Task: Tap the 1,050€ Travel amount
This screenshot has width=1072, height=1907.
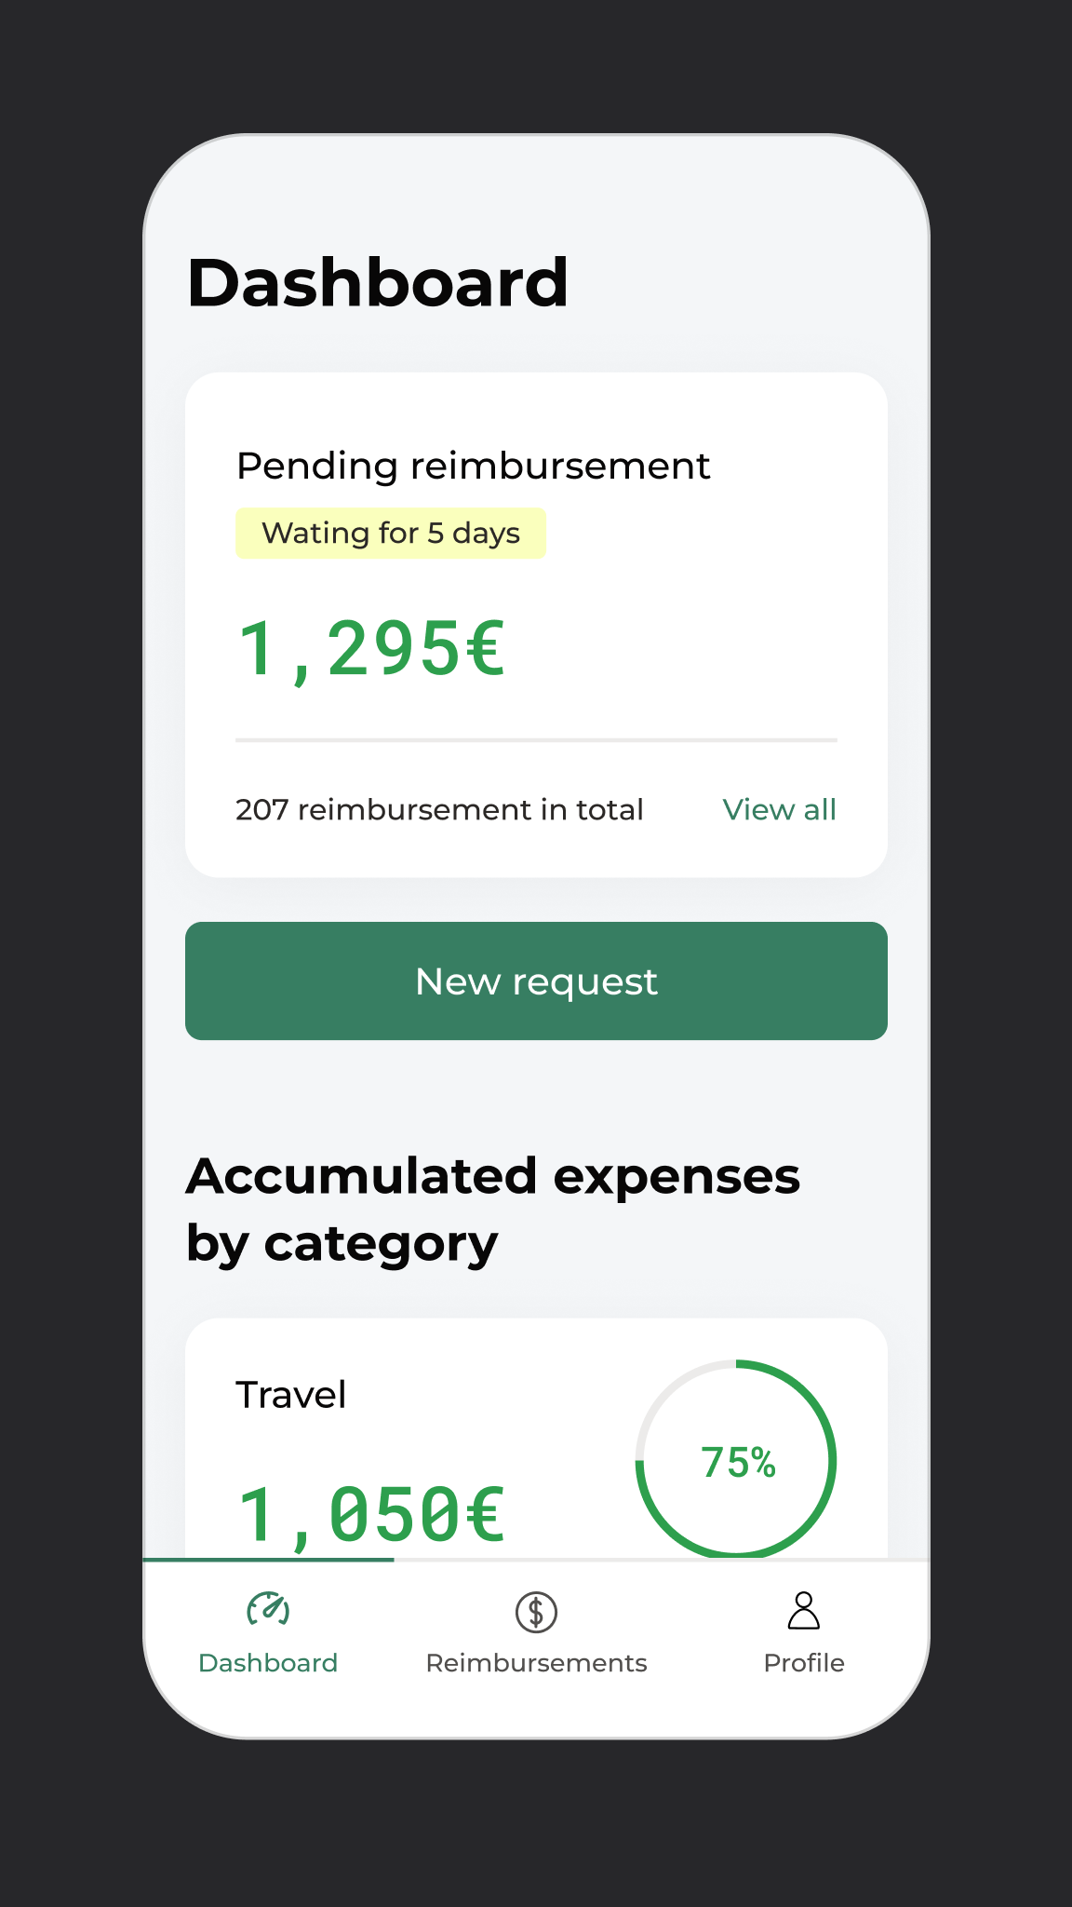Action: [372, 1514]
